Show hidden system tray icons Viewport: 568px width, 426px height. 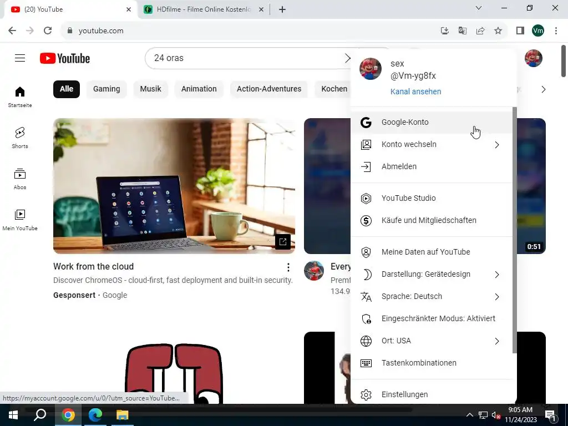point(469,415)
